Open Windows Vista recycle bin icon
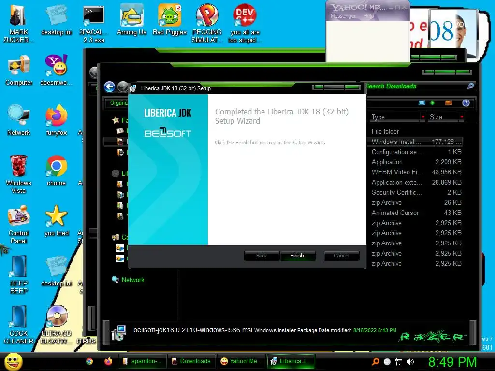Screen dimensions: 495x371 tap(19, 174)
